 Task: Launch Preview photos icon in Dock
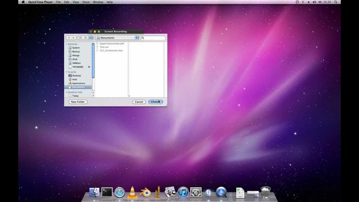[x=171, y=192]
